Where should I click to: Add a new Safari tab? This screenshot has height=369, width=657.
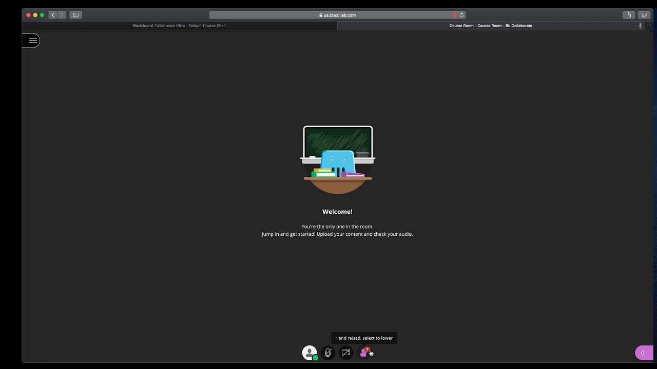pyautogui.click(x=649, y=26)
